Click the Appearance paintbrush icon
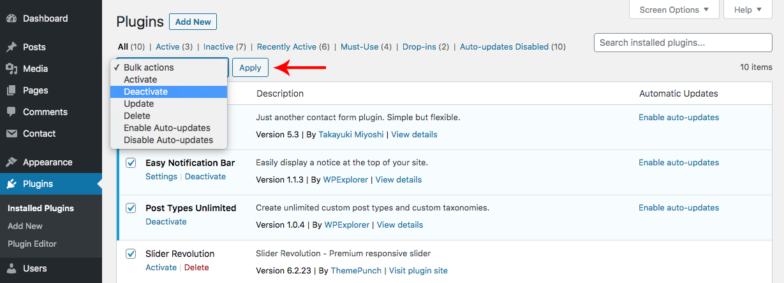 [x=11, y=162]
